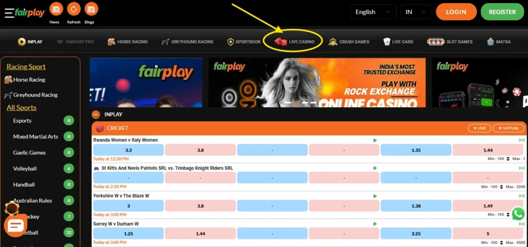Open the orange chat support bubble

pos(15,225)
